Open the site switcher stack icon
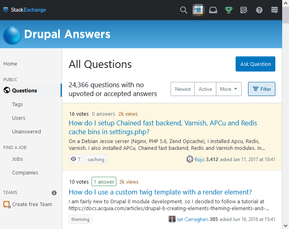This screenshot has width=289, height=229. pyautogui.click(x=275, y=10)
